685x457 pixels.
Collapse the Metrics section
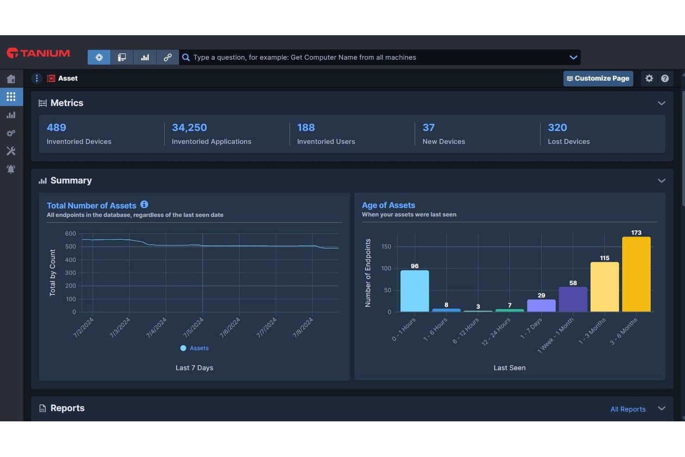661,103
